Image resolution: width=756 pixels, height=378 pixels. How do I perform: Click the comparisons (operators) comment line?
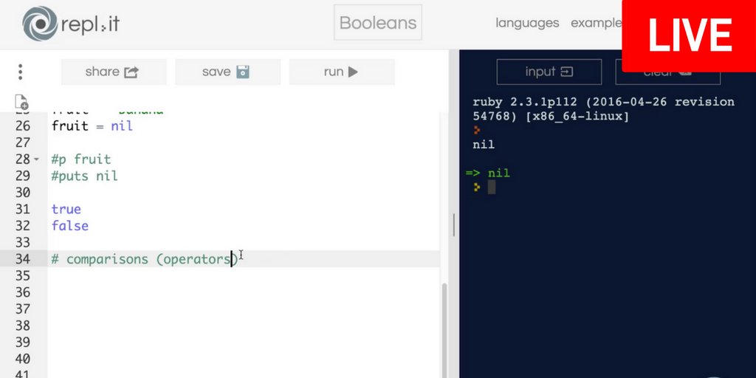coord(145,259)
